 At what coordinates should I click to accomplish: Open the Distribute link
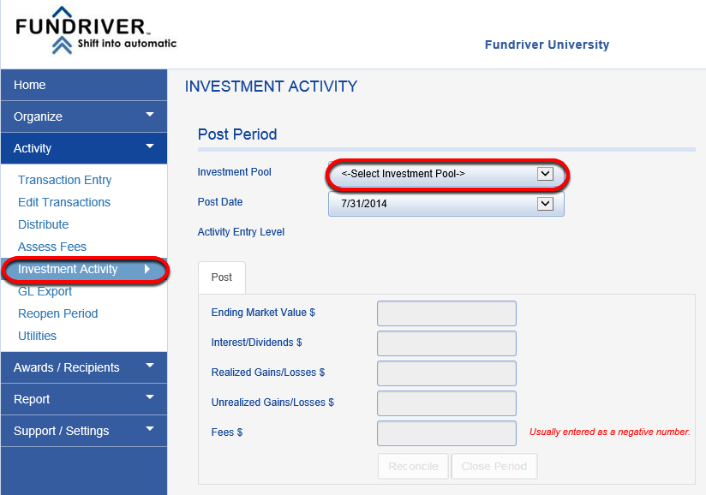click(43, 224)
